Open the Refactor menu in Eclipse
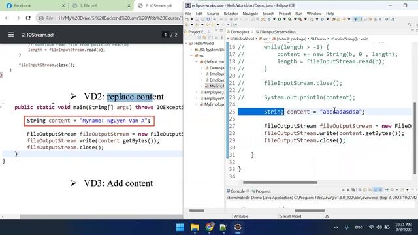418x235 pixels. [231, 14]
